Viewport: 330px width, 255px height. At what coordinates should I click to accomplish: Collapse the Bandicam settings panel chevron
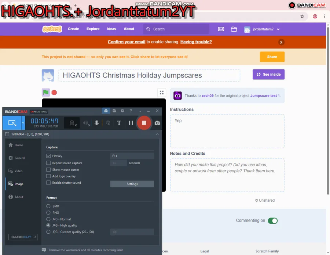click(x=157, y=134)
